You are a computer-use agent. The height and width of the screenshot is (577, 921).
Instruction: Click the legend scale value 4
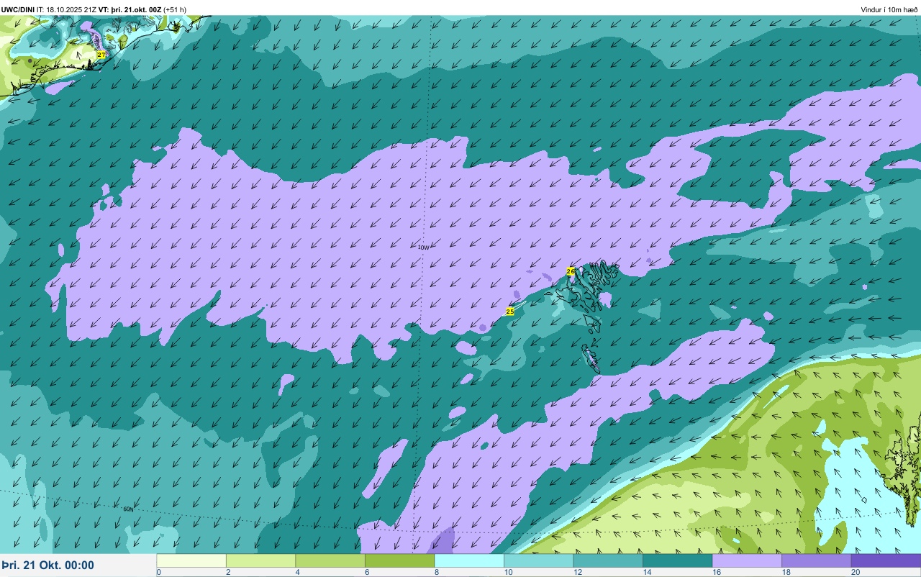(x=297, y=572)
